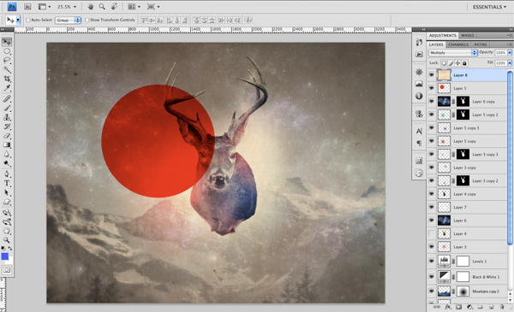Image resolution: width=514 pixels, height=312 pixels.
Task: Click the Add layer style fx icon
Action: coord(447,307)
